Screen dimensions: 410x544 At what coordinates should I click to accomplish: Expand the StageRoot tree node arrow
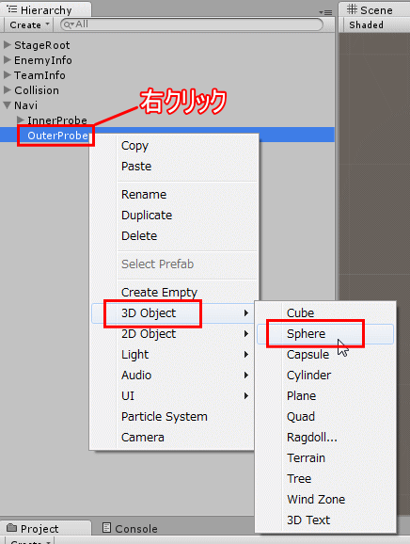click(x=7, y=45)
